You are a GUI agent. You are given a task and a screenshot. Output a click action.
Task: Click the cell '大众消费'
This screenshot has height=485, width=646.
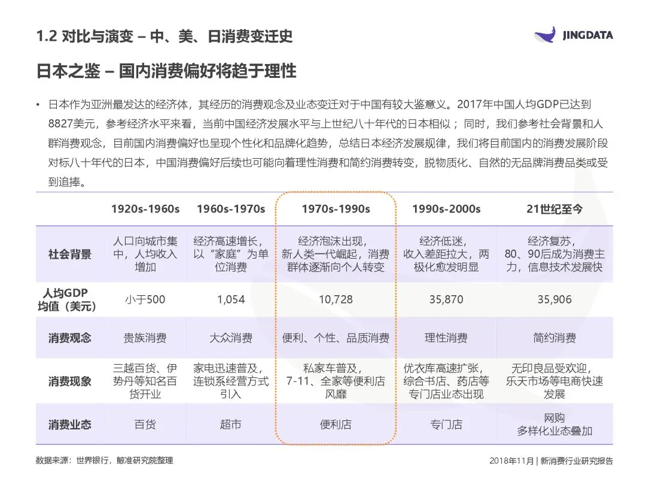tap(231, 338)
